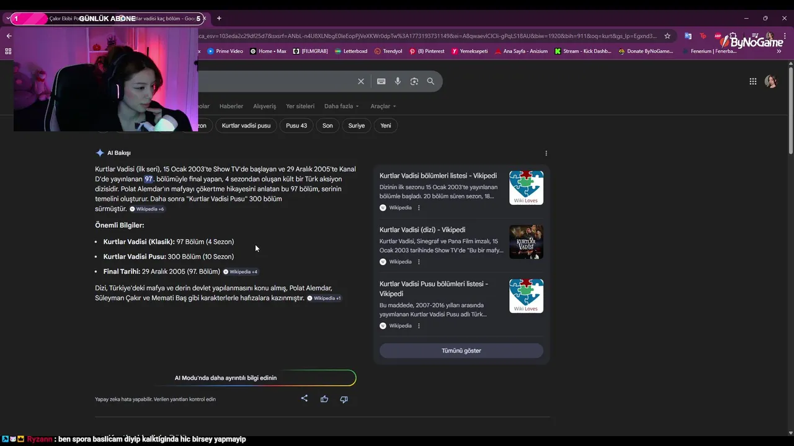Open more options for Pusu bölümleri listesi result
The width and height of the screenshot is (794, 446).
pyautogui.click(x=419, y=325)
